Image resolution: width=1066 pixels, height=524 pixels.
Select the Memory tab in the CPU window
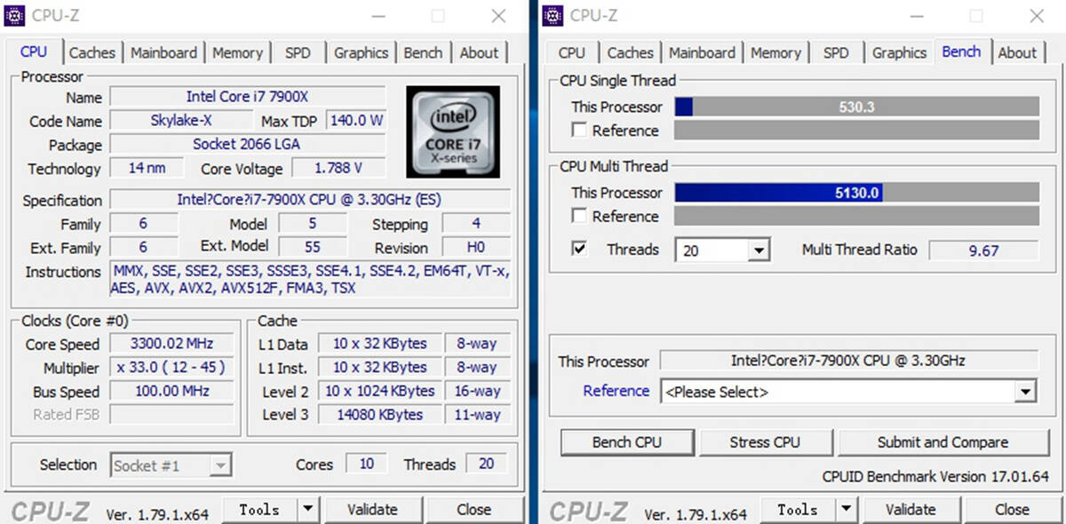237,52
